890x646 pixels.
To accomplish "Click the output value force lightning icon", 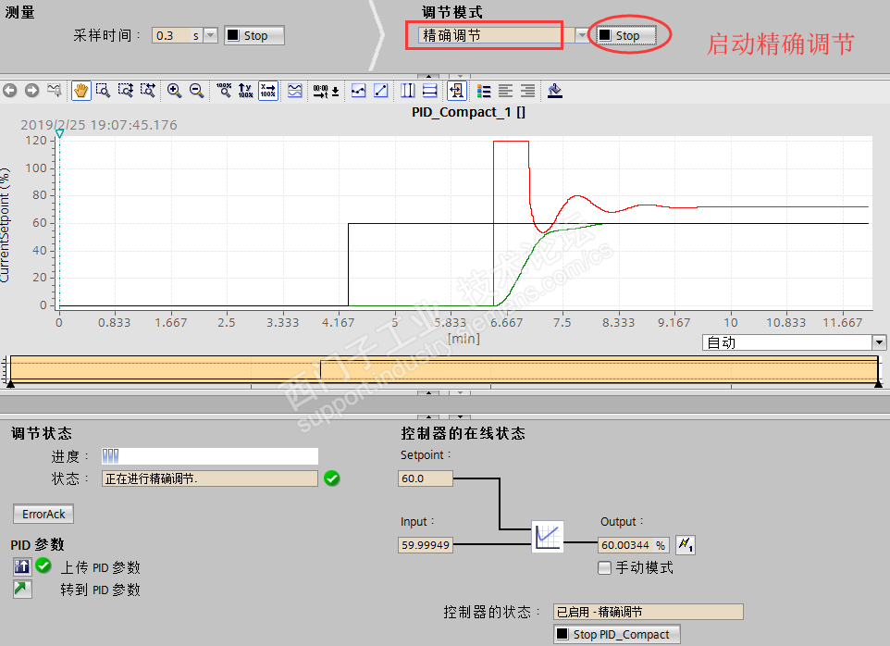I will (686, 545).
